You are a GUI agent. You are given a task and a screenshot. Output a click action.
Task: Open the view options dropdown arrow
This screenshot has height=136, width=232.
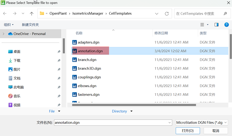tap(208, 25)
